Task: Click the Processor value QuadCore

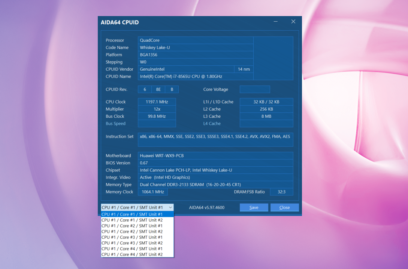Action: pyautogui.click(x=196, y=40)
